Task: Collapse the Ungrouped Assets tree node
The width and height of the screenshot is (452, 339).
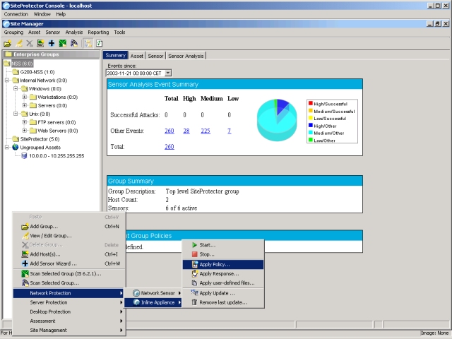Action: coord(7,148)
